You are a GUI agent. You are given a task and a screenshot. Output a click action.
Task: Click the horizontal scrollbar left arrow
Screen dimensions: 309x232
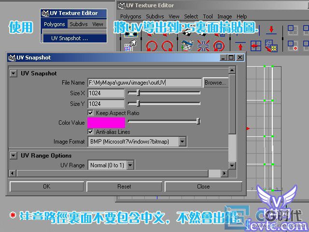[13, 174]
